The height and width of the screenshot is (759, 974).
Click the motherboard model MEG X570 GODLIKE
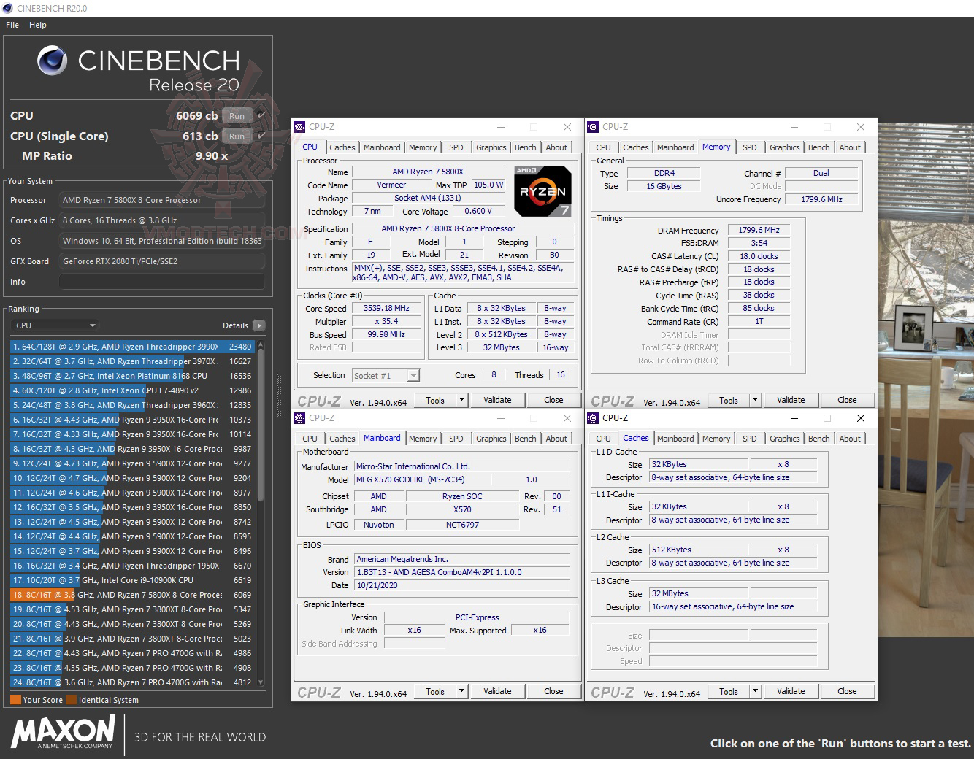[423, 479]
